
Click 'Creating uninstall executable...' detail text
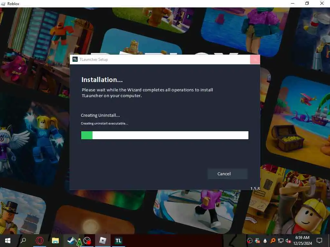tap(105, 123)
